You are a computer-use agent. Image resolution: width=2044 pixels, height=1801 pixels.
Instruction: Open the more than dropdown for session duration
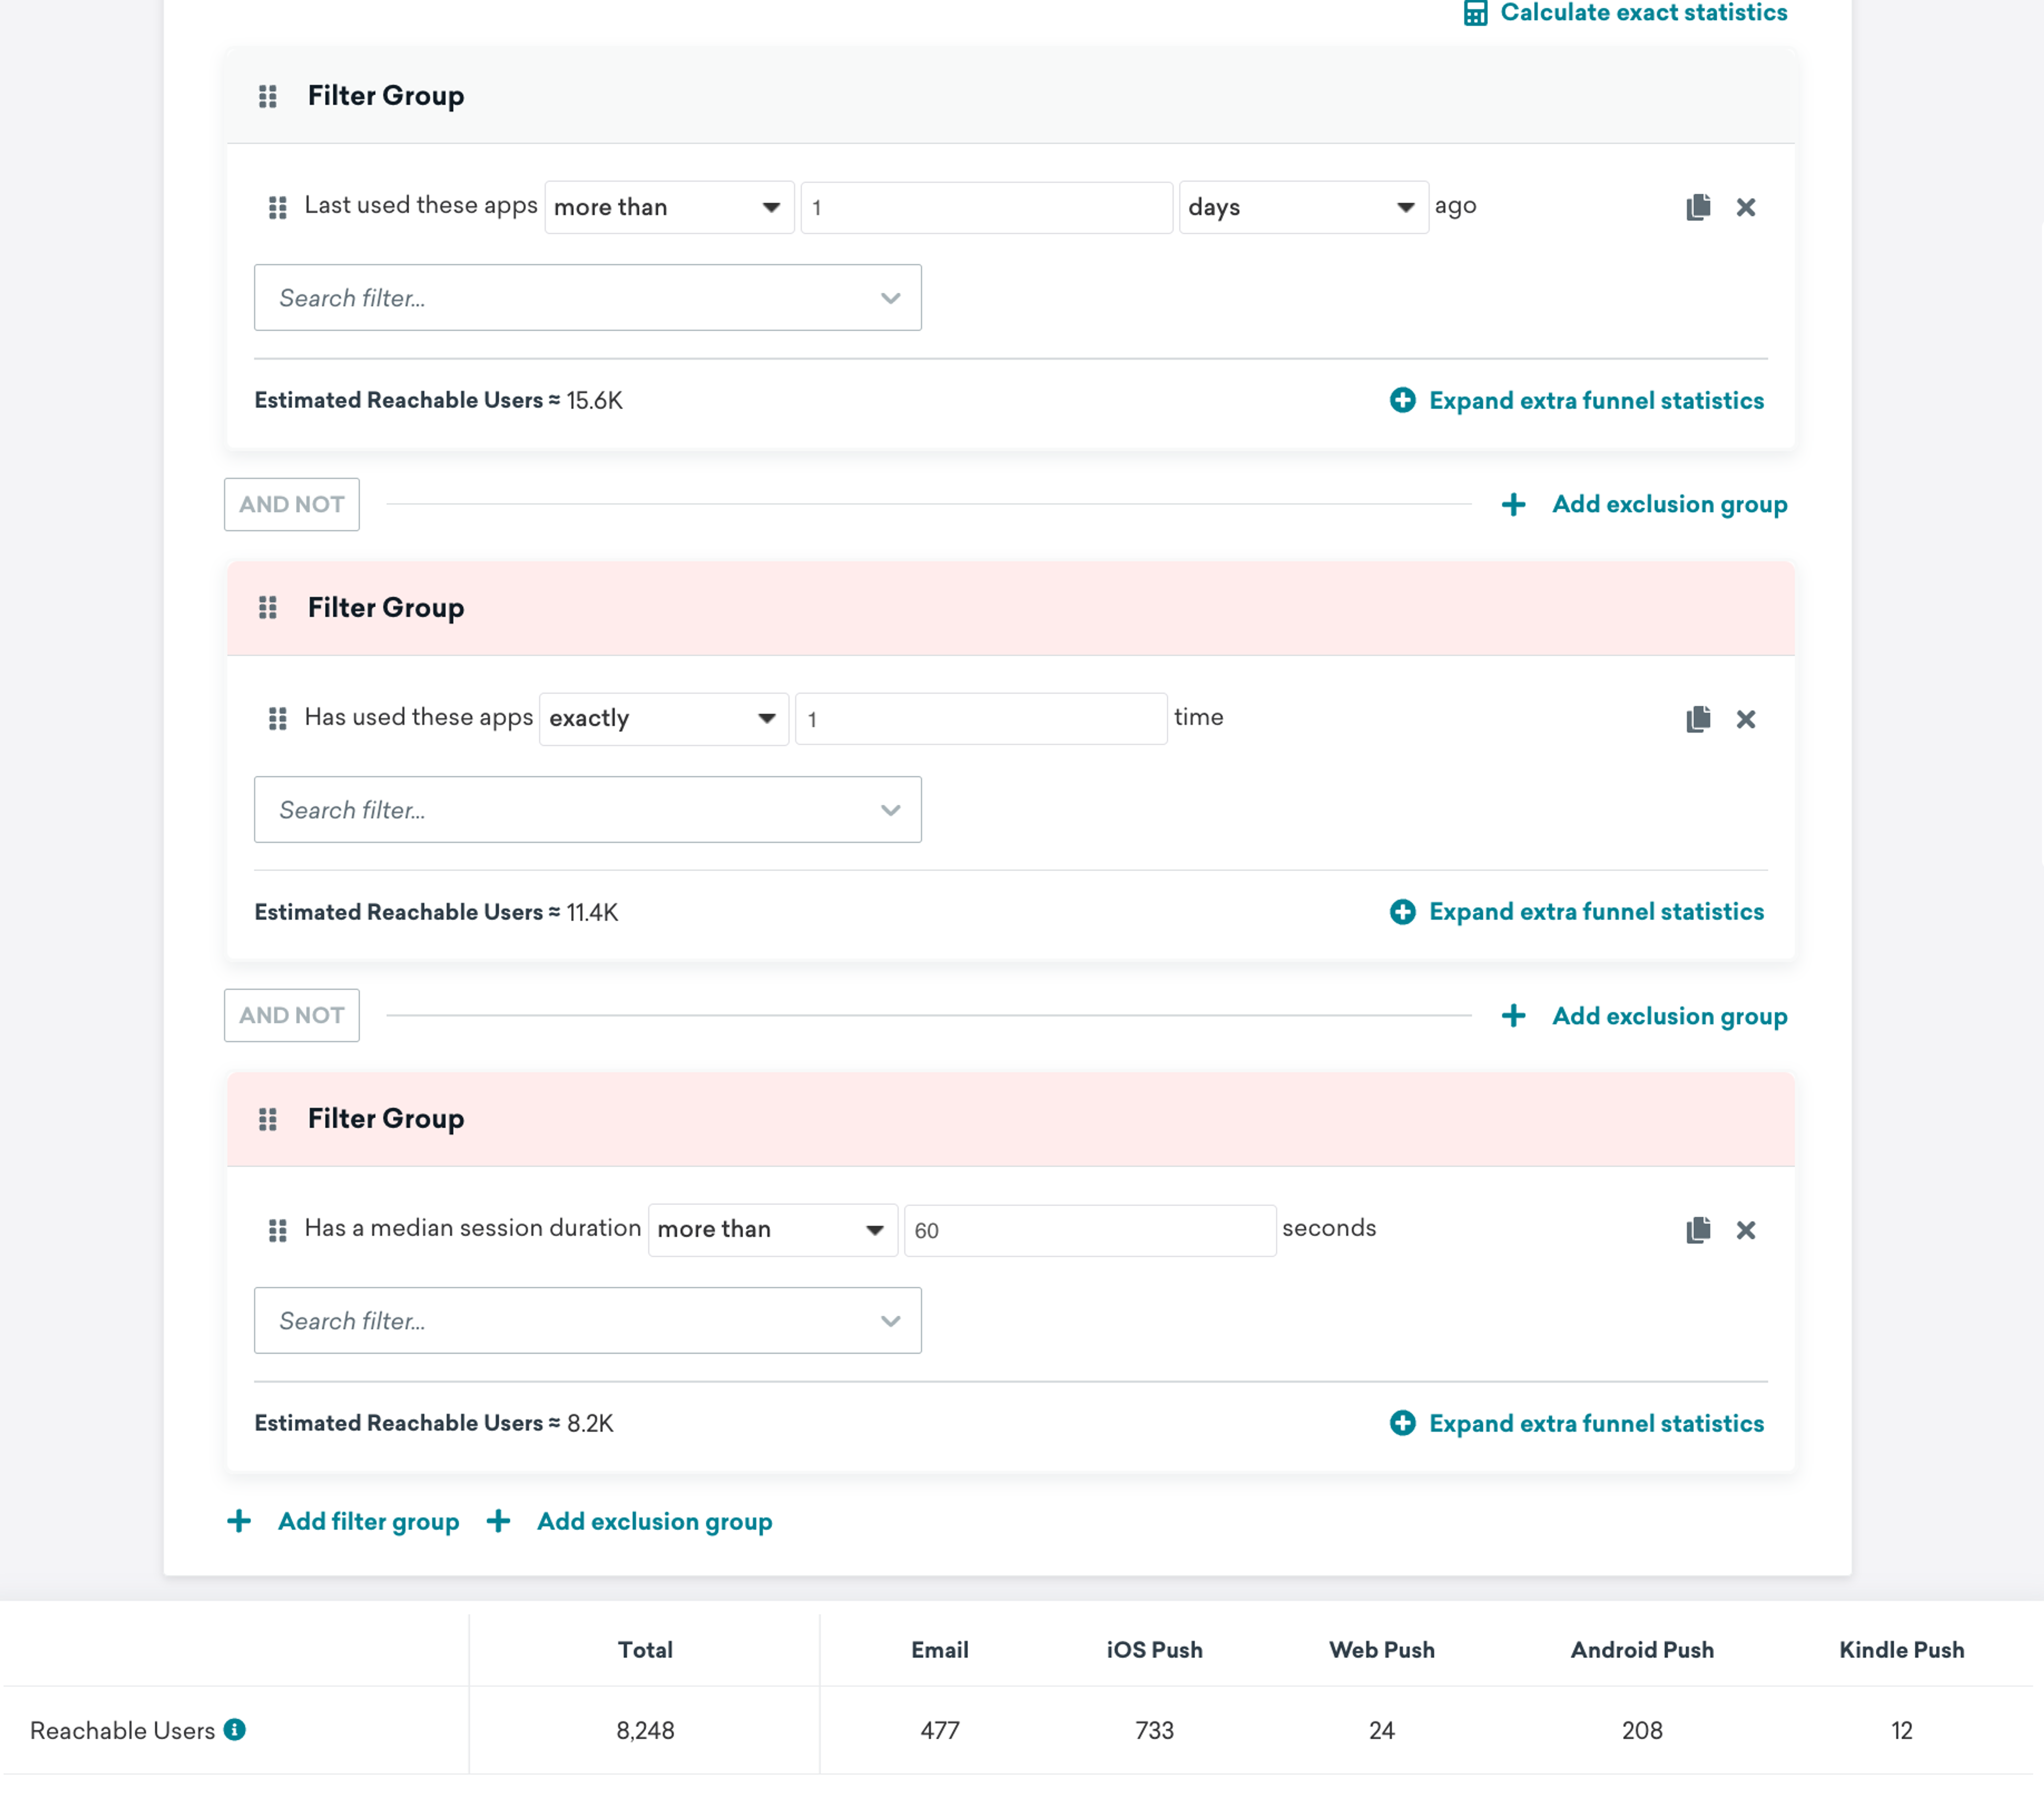click(x=772, y=1229)
